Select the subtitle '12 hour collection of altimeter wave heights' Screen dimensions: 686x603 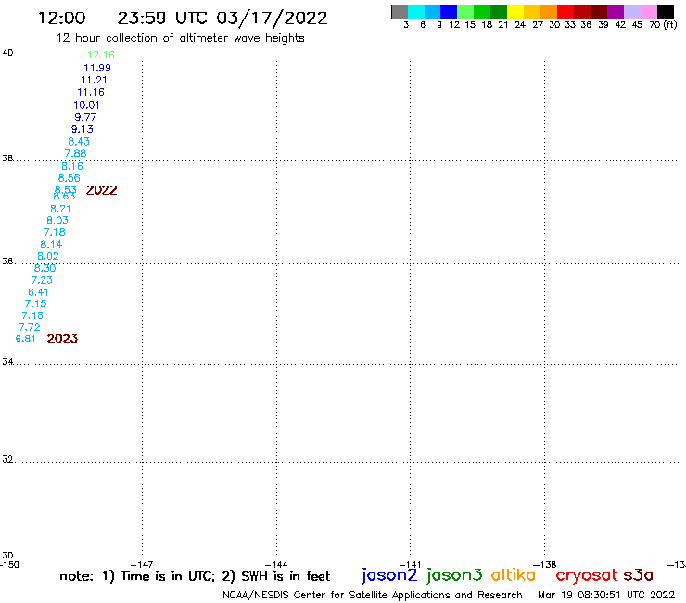click(180, 38)
